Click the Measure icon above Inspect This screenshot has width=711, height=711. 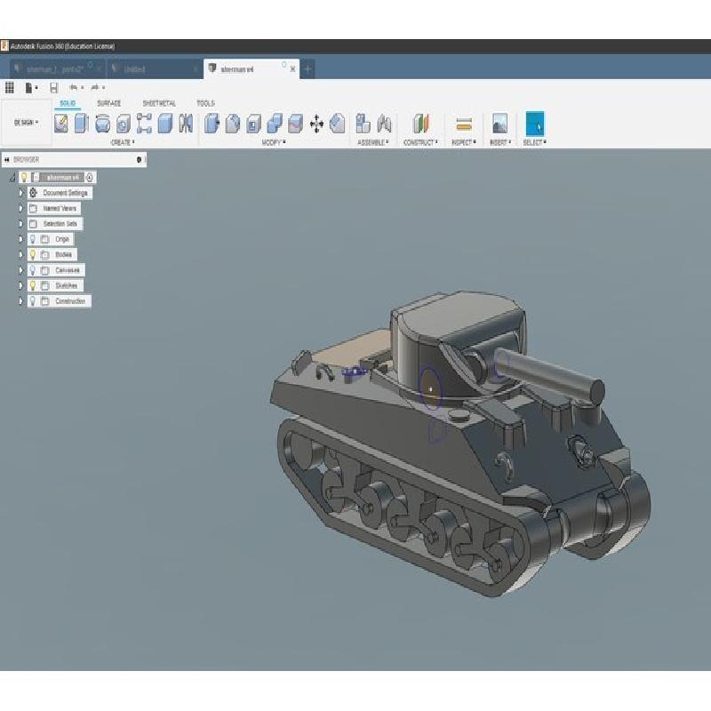(462, 124)
